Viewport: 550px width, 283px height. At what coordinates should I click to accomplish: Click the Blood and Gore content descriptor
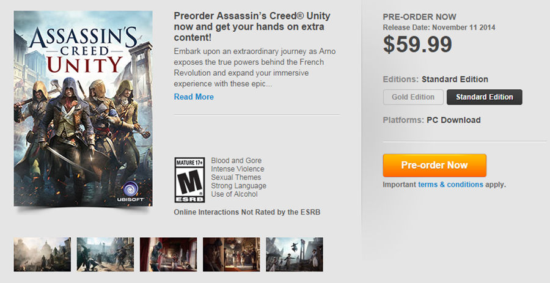pos(236,161)
